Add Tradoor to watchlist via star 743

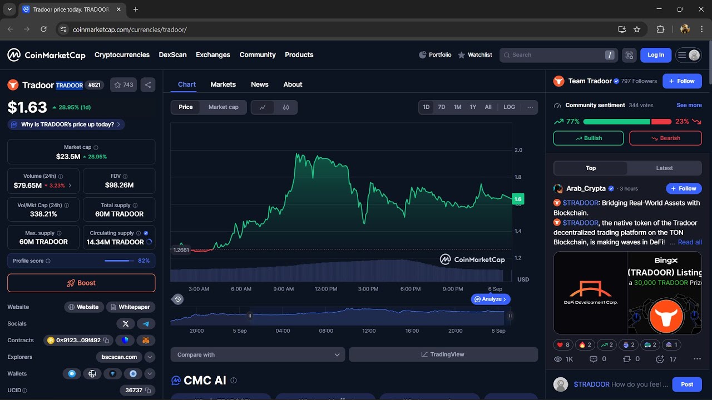[123, 85]
